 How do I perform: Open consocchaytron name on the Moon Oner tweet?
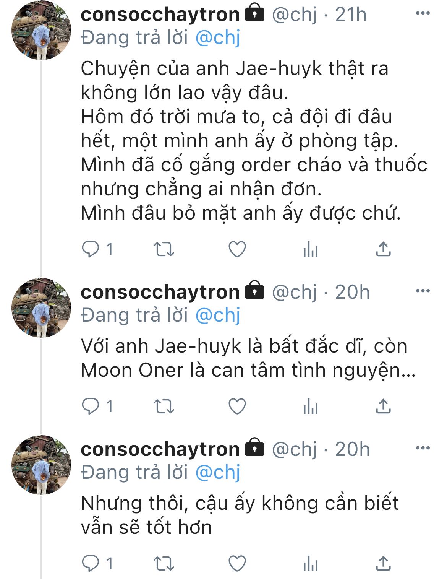click(160, 292)
